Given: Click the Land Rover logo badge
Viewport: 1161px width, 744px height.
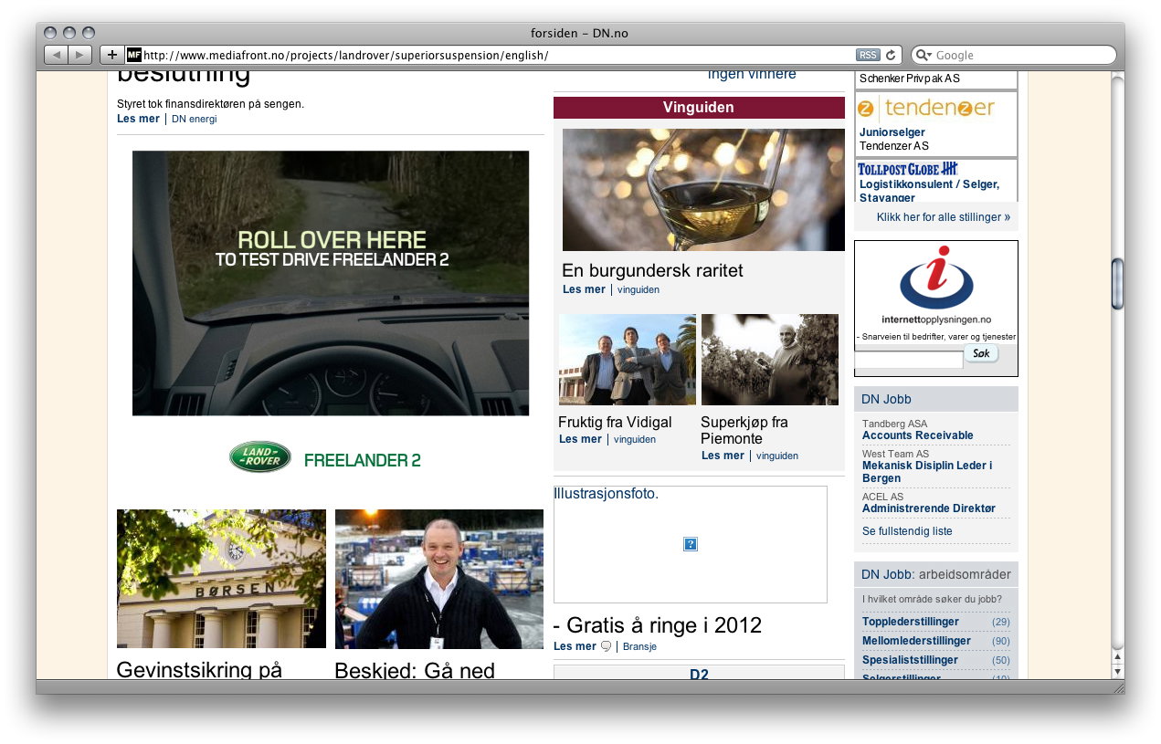Looking at the screenshot, I should tap(260, 457).
